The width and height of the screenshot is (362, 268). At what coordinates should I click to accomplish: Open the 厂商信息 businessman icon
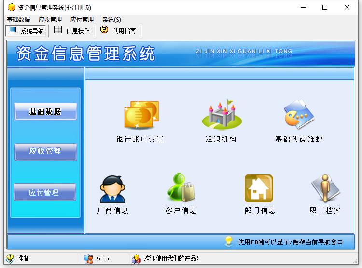pyautogui.click(x=112, y=189)
